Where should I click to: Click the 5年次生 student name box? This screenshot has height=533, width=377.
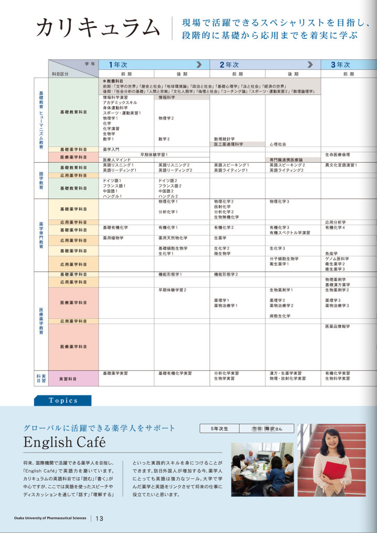[x=246, y=429]
